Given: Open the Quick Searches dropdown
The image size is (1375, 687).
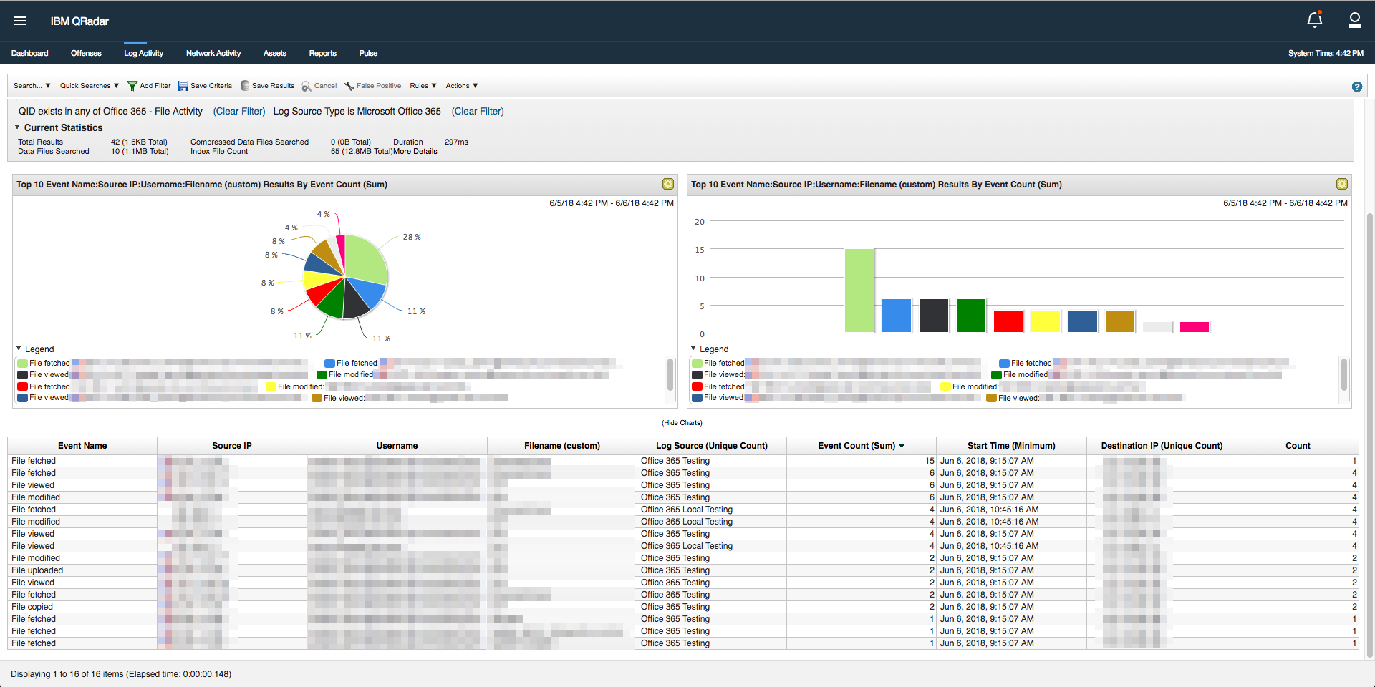Looking at the screenshot, I should pyautogui.click(x=90, y=86).
